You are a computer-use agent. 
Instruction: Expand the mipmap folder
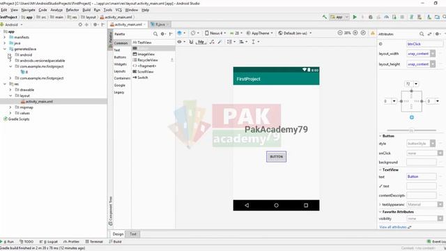pyautogui.click(x=10, y=107)
